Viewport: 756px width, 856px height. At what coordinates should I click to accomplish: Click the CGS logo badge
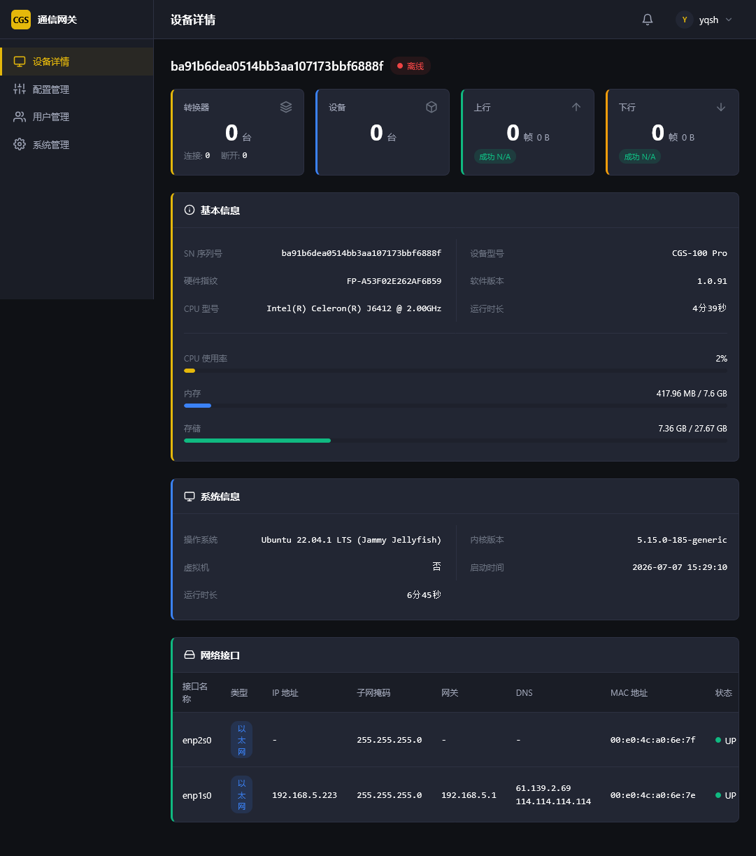(21, 20)
